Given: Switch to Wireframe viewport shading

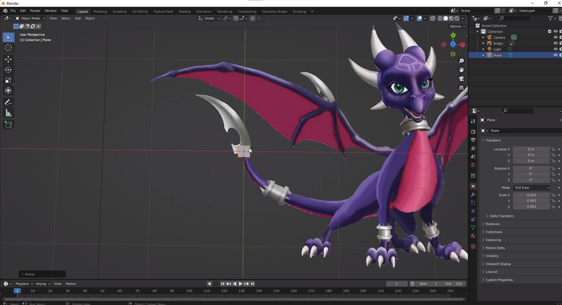Looking at the screenshot, I should [440, 18].
